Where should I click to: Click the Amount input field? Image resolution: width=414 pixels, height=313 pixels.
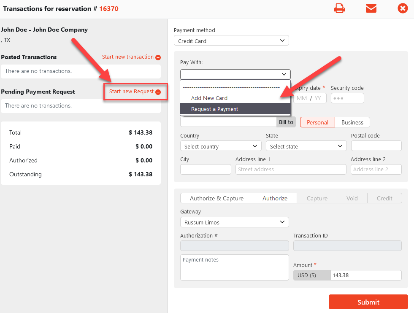click(x=365, y=275)
